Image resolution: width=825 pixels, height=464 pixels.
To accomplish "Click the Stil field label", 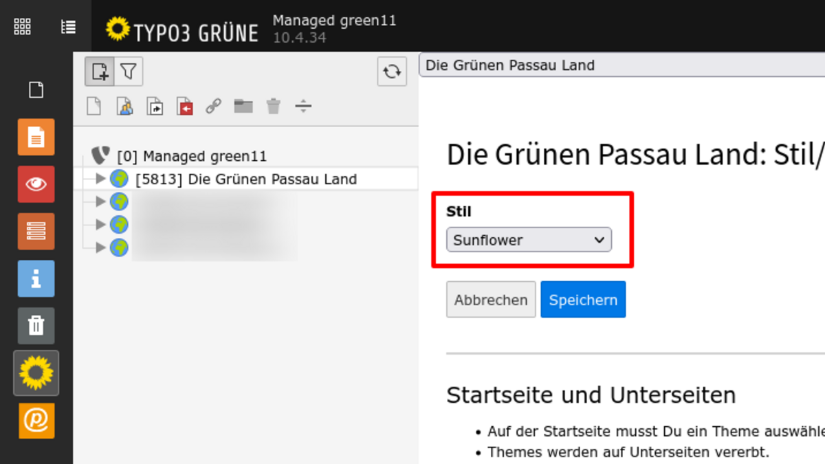I will click(x=459, y=212).
